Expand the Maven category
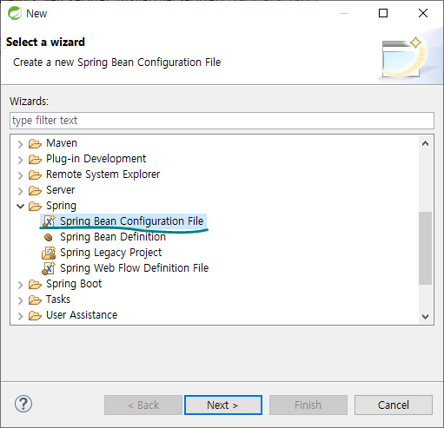 click(20, 144)
